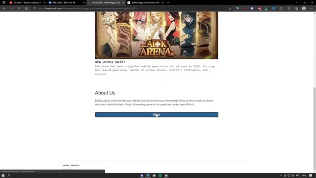View site security lock info
The width and height of the screenshot is (316, 178).
pyautogui.click(x=35, y=8)
